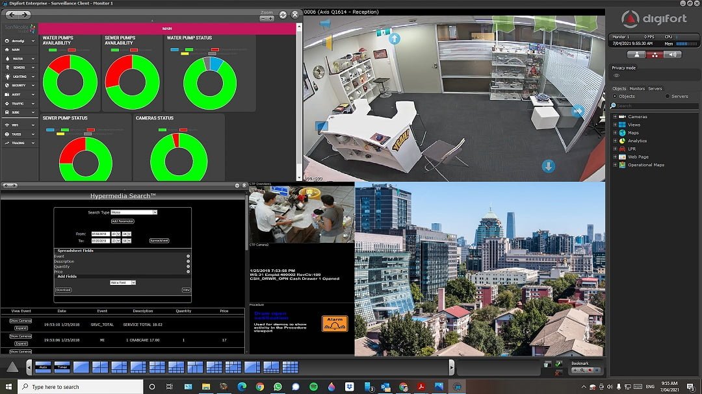This screenshot has width=702, height=394.
Task: Click the Download button in Hypermedia Search
Action: tap(63, 290)
